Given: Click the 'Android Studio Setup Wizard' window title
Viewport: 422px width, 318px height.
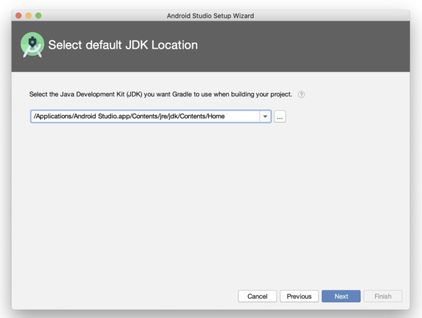Looking at the screenshot, I should click(x=210, y=16).
